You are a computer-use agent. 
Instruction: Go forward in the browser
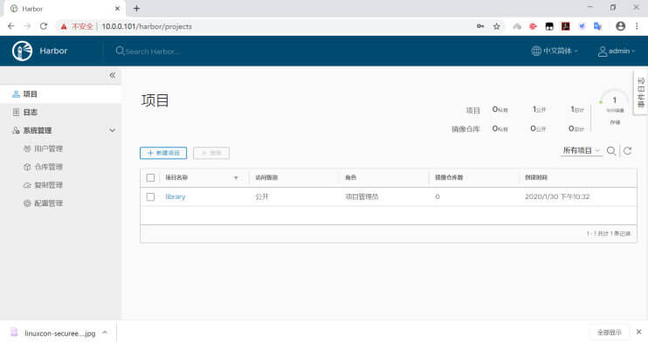27,26
